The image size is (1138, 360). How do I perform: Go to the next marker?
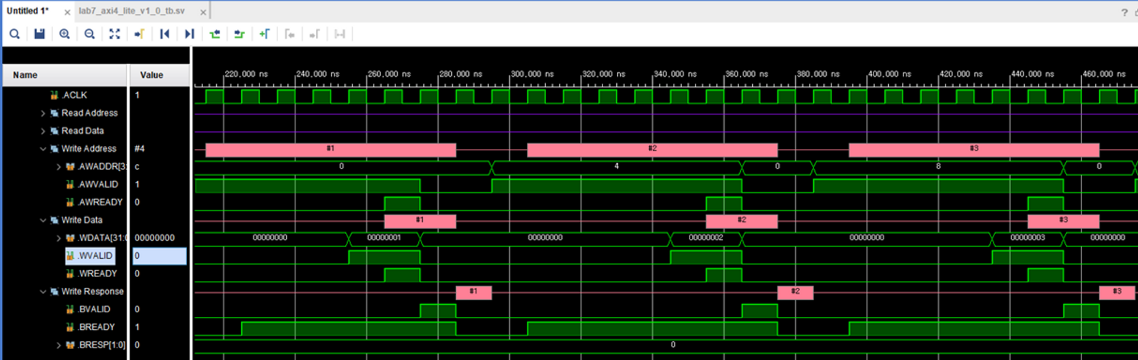pyautogui.click(x=315, y=34)
